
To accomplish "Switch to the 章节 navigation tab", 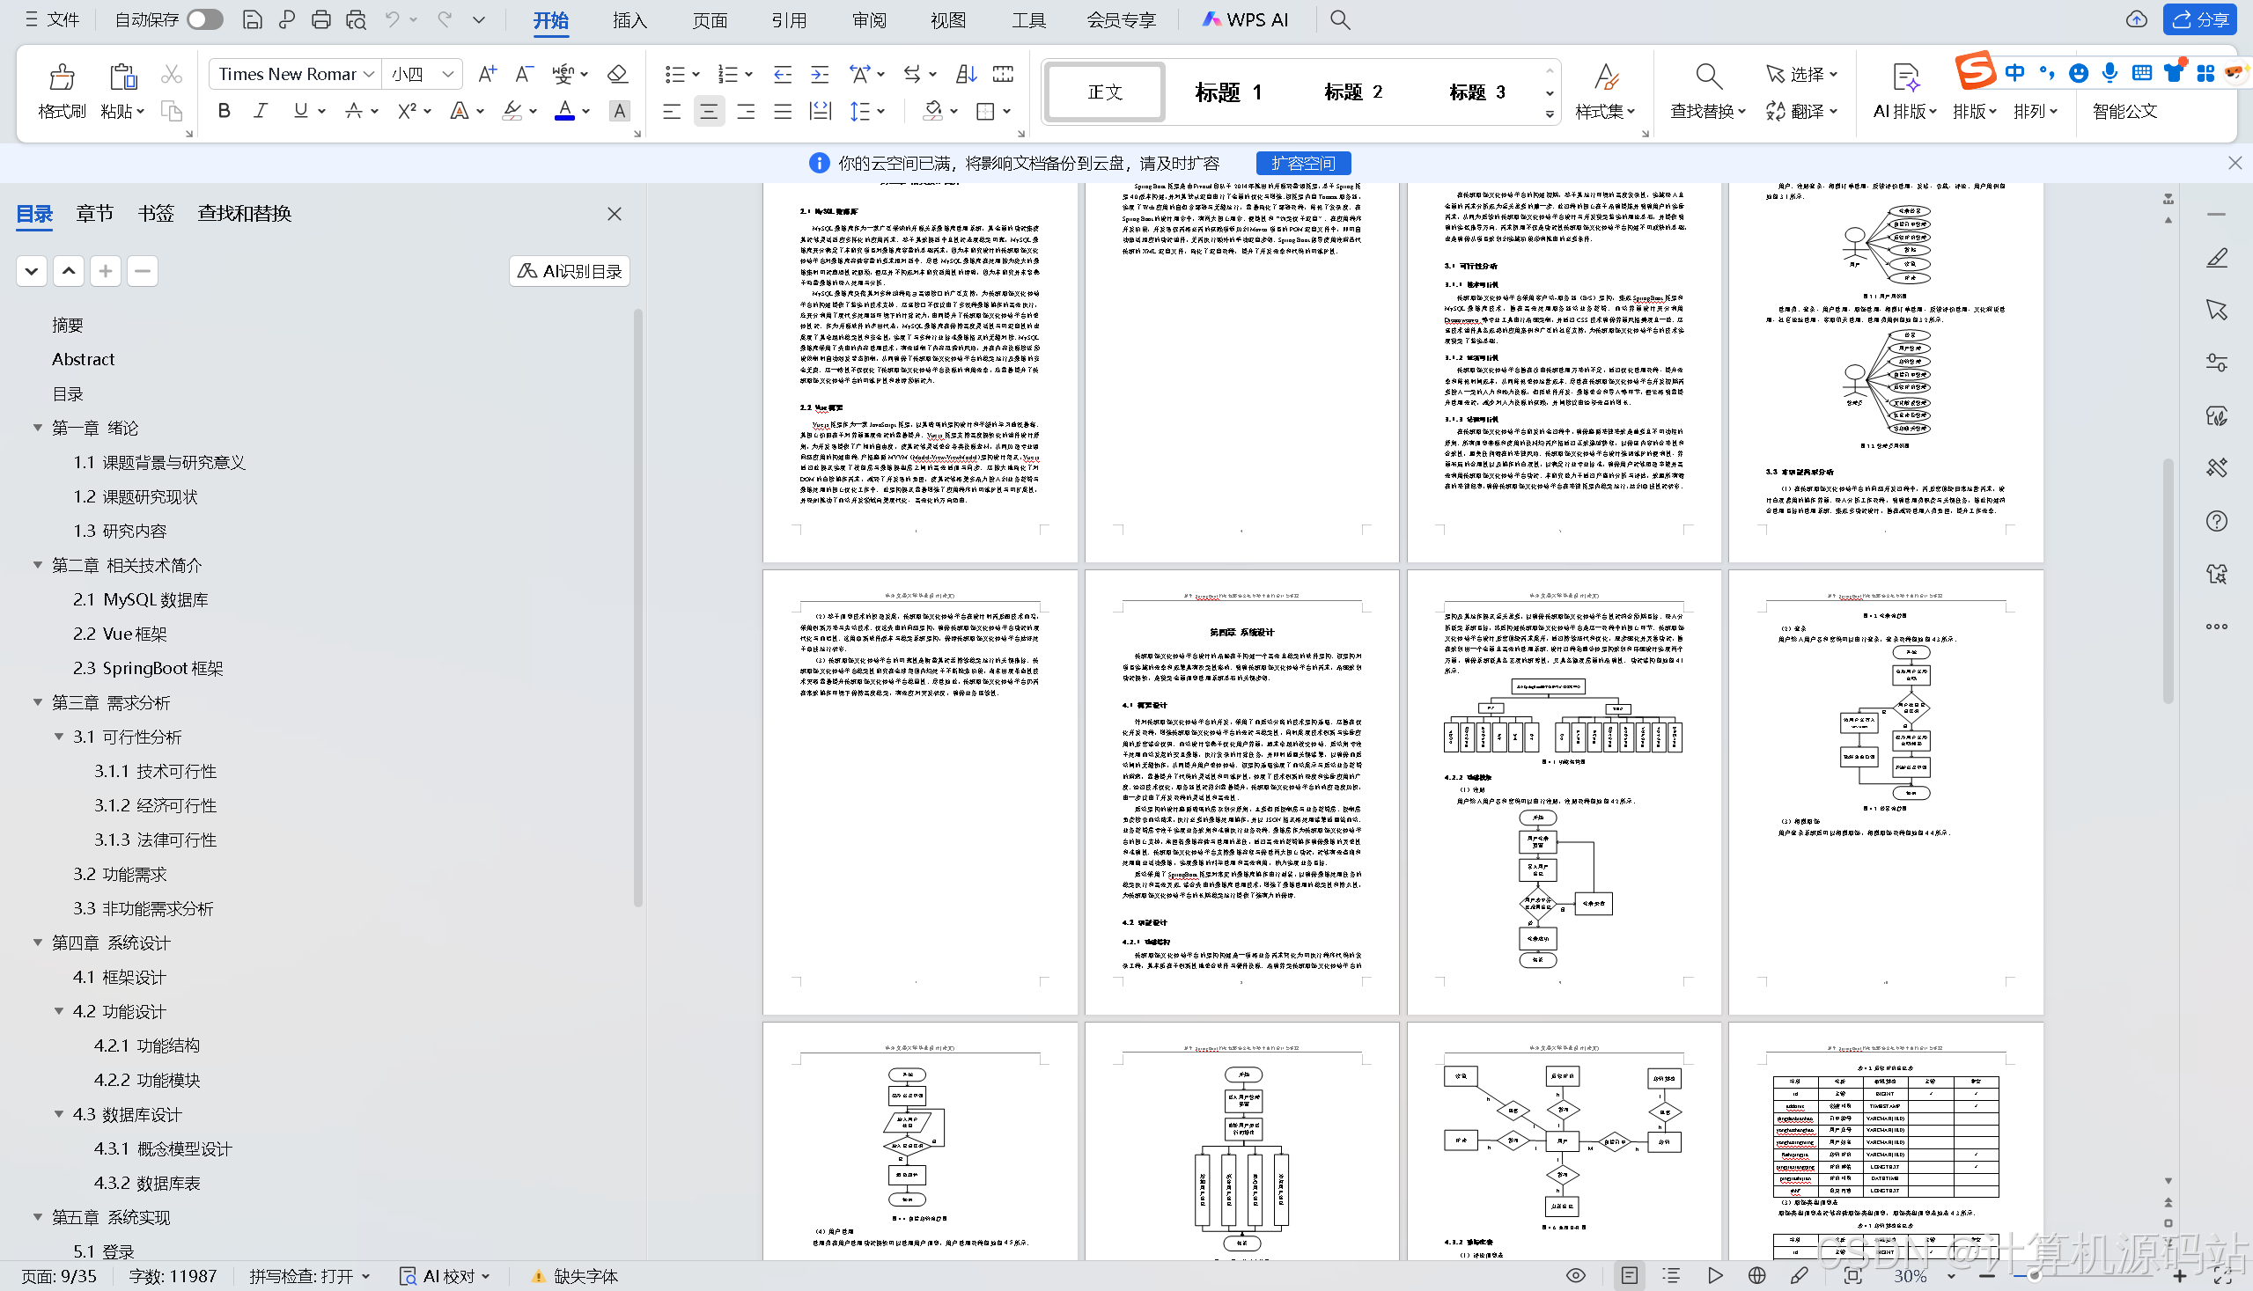I will pyautogui.click(x=95, y=214).
